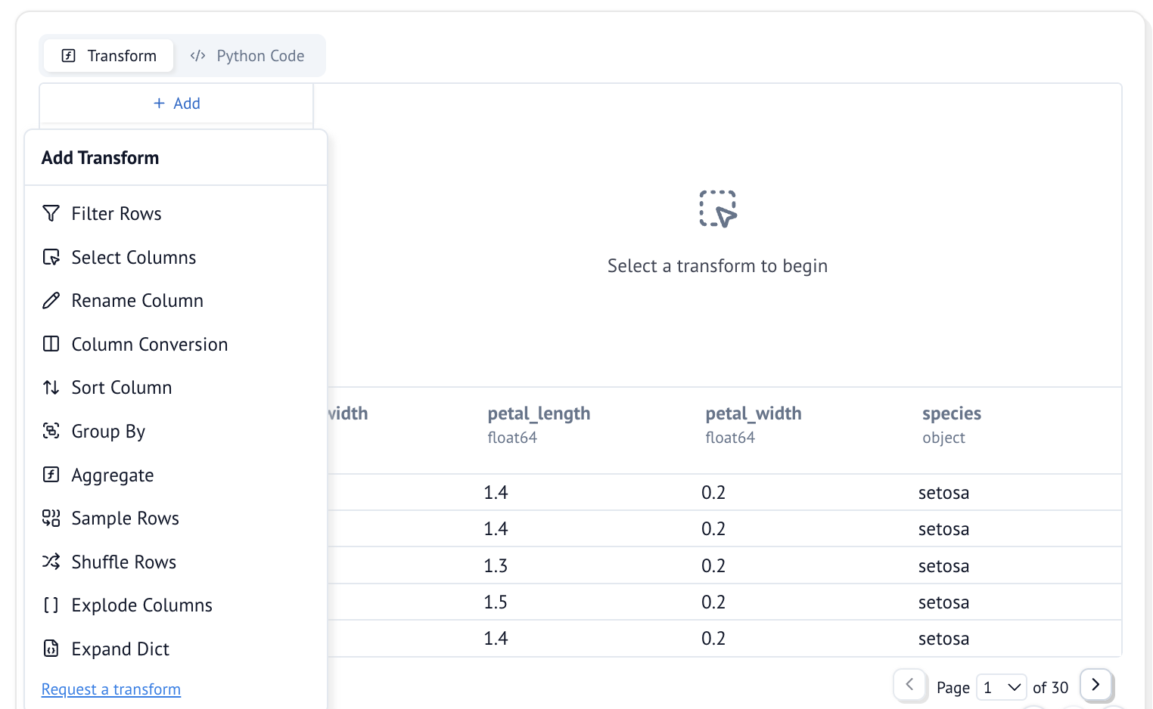Click the petal_length column header
Image resolution: width=1153 pixels, height=709 pixels.
click(539, 413)
